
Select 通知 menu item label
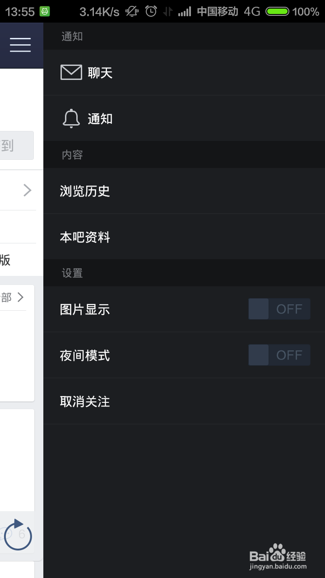(100, 119)
